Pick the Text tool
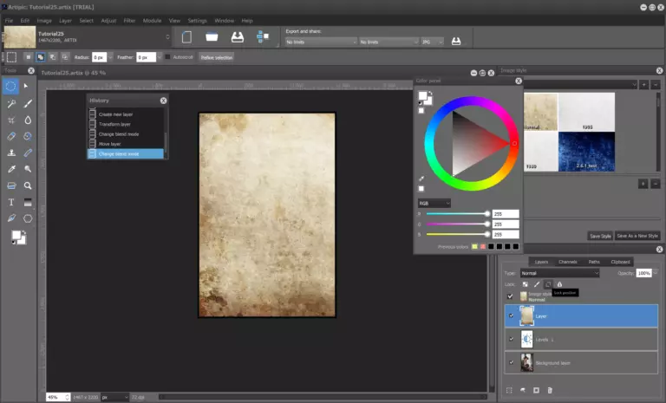The width and height of the screenshot is (666, 403). click(11, 202)
